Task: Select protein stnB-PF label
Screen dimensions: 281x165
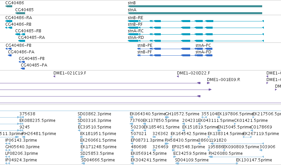Action: [145, 52]
